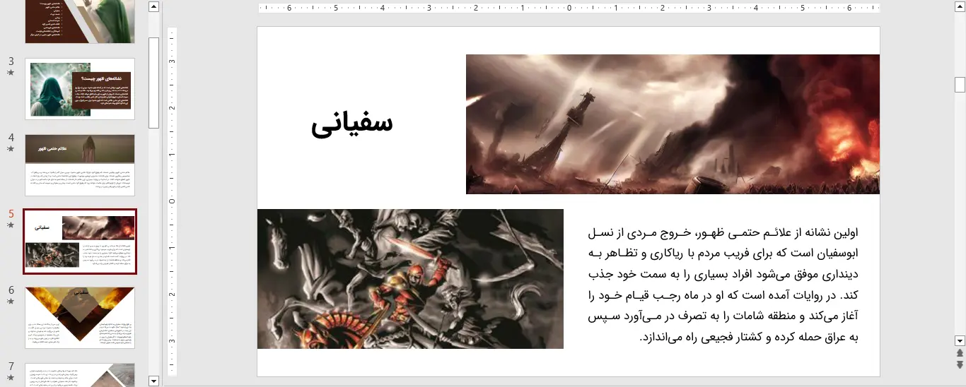
Task: Click slide number 3 in the panel
Action: point(11,61)
